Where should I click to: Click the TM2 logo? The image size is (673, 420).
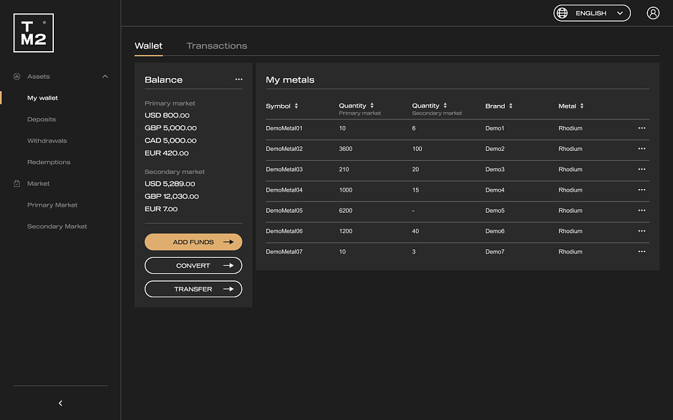pyautogui.click(x=34, y=33)
